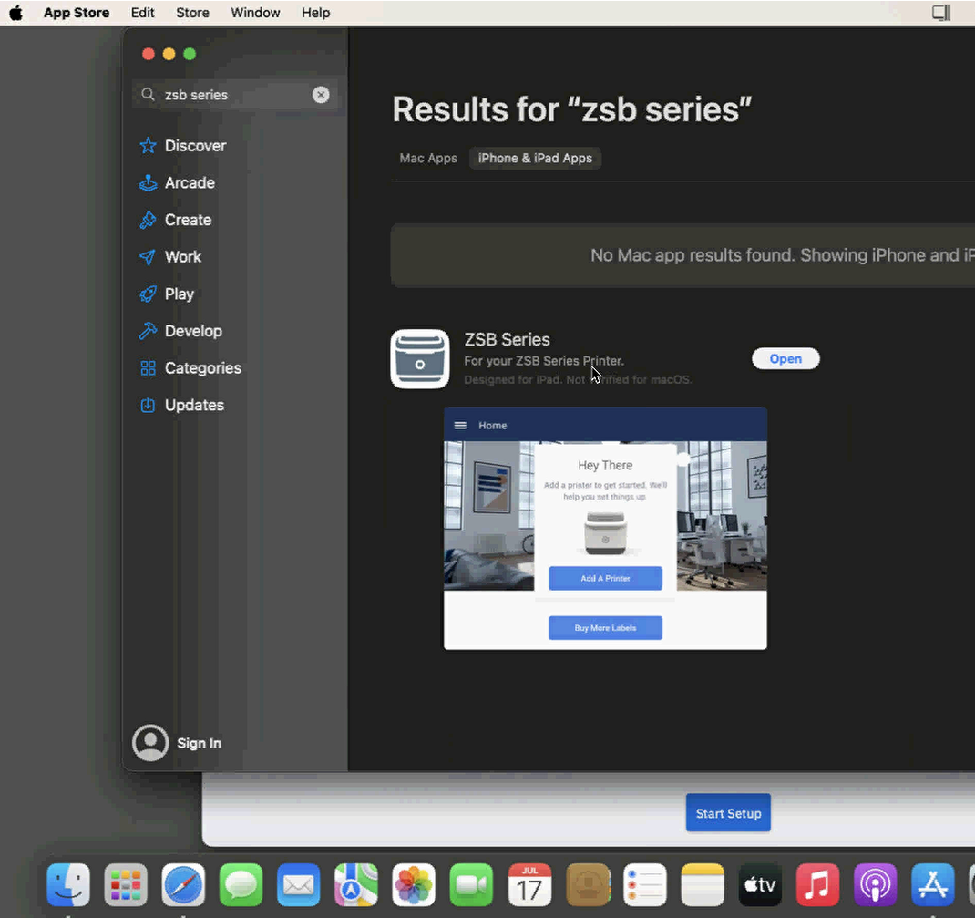Click Start Setup in the background window
This screenshot has height=918, width=975.
tap(728, 813)
